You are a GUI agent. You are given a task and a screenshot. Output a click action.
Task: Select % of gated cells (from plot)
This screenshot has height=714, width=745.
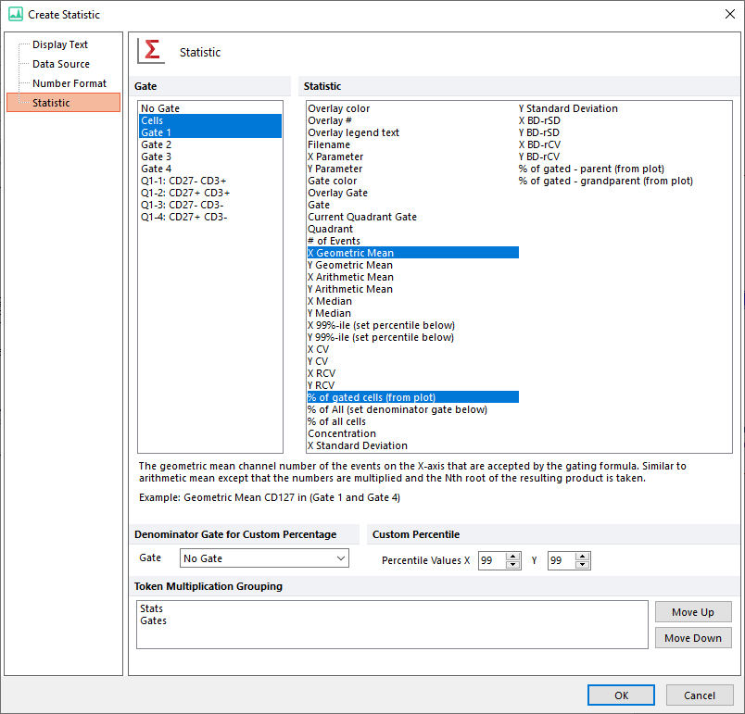pyautogui.click(x=413, y=397)
